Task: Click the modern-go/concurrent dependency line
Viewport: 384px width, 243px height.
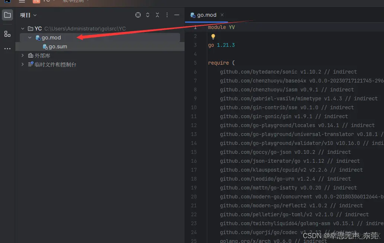Action: [x=302, y=197]
